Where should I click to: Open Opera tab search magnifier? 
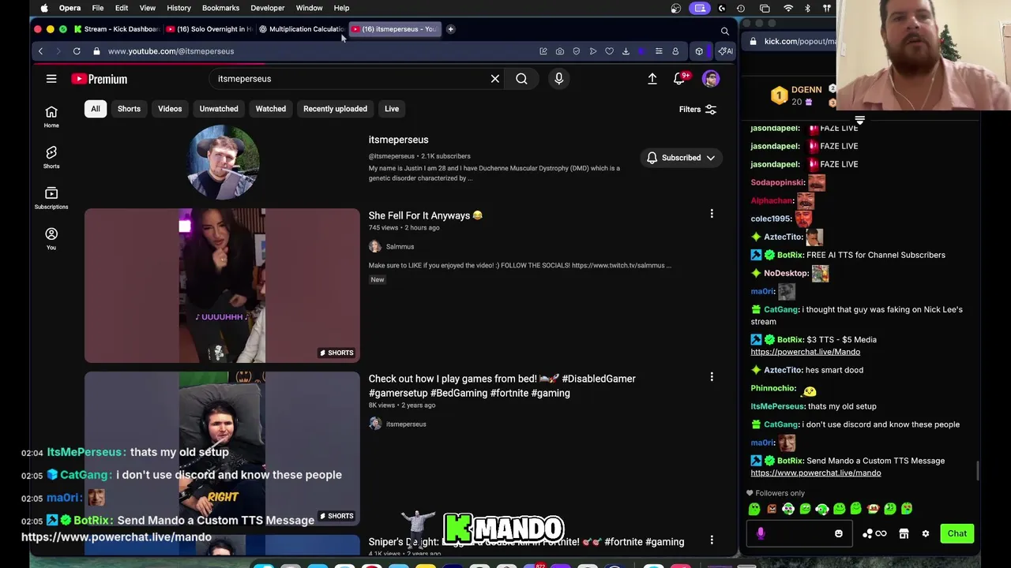(x=724, y=32)
